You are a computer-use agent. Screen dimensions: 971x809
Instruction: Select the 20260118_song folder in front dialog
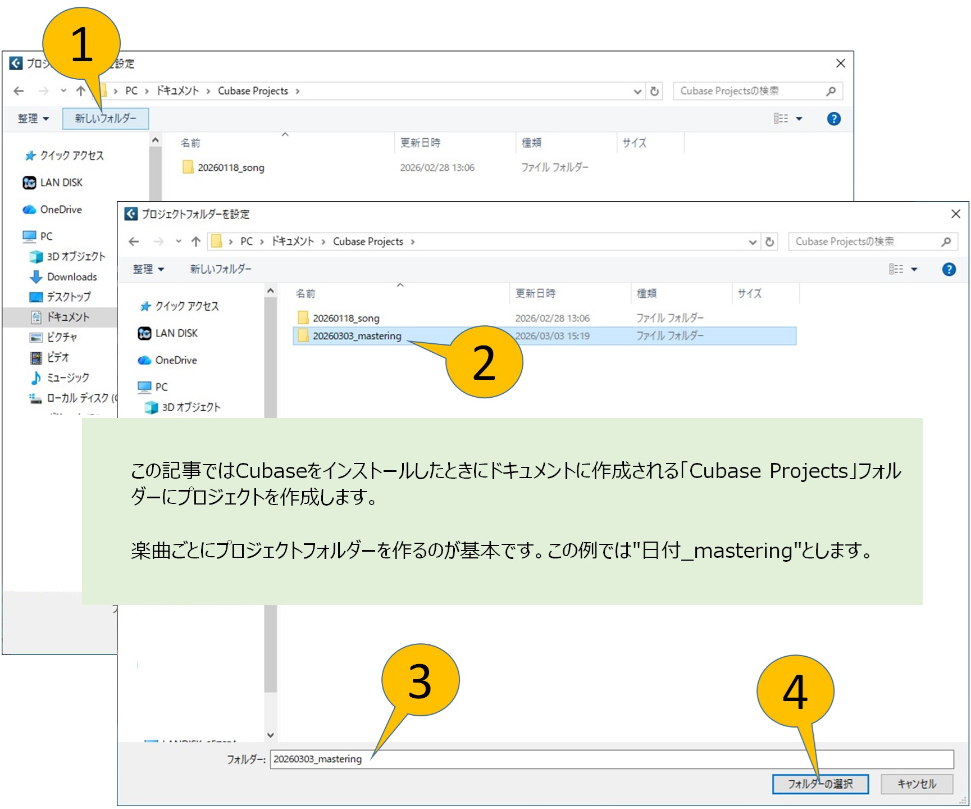(x=345, y=319)
